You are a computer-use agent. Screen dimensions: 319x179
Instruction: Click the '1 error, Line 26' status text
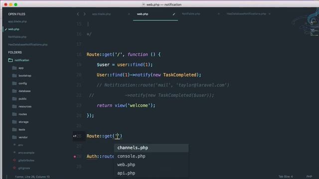pos(32,177)
